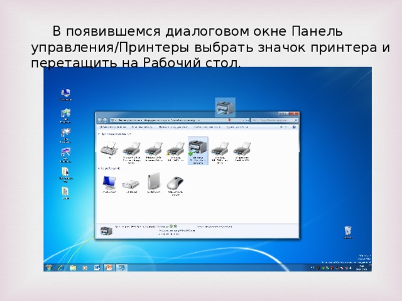Open the address bar history dropdown arrow

click(244, 120)
